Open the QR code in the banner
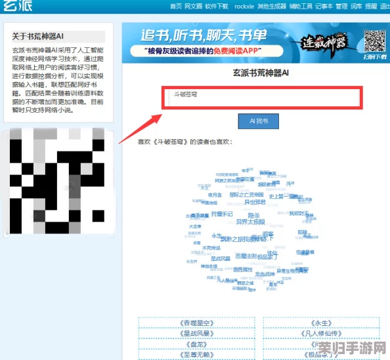This screenshot has width=390, height=360. pyautogui.click(x=374, y=41)
